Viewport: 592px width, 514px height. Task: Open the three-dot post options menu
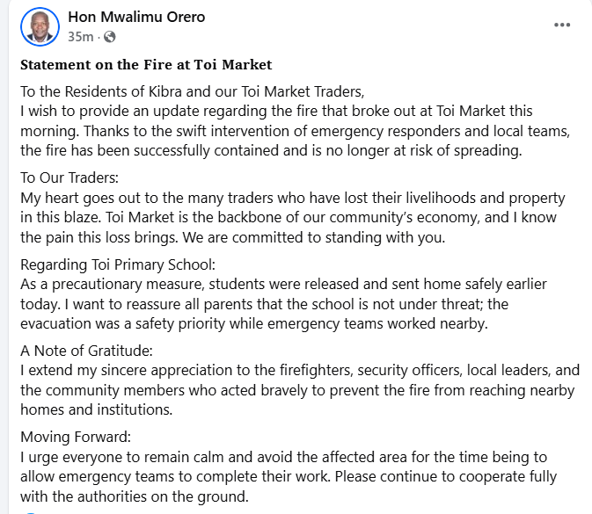pos(561,25)
